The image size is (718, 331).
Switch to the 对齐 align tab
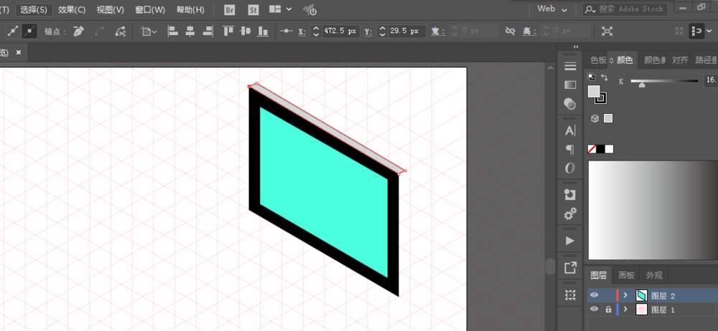(680, 60)
